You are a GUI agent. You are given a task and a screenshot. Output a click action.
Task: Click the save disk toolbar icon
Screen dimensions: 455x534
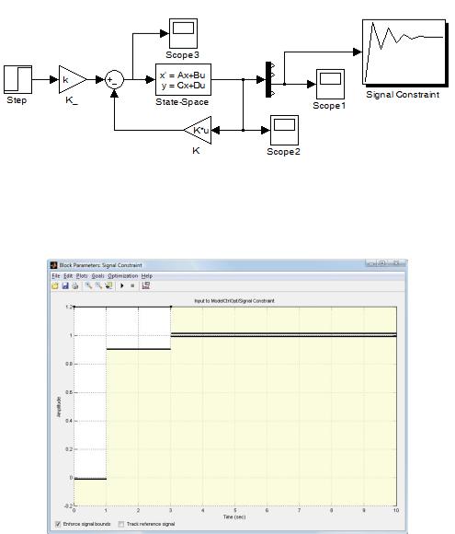click(x=65, y=285)
